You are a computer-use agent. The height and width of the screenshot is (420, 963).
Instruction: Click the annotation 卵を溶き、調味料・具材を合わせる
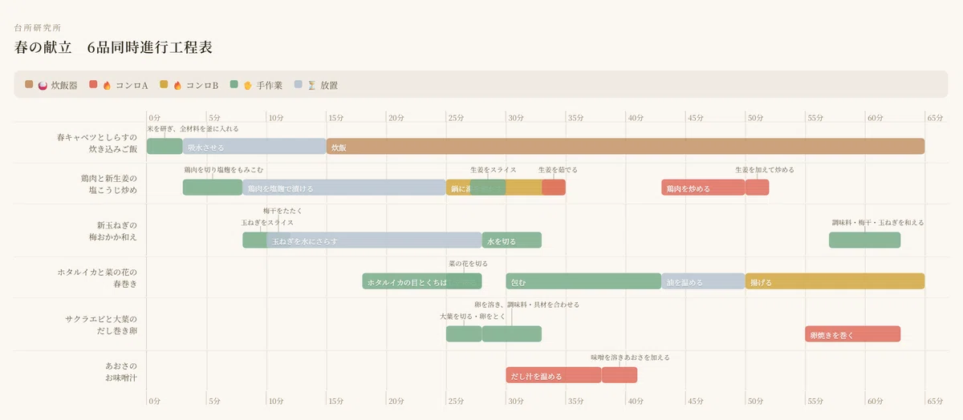click(527, 305)
